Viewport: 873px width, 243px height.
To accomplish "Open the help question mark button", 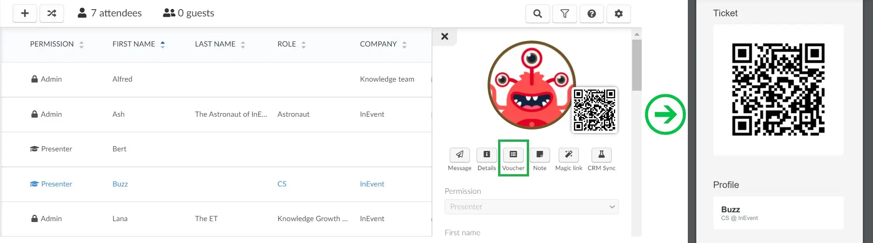I will pyautogui.click(x=592, y=14).
